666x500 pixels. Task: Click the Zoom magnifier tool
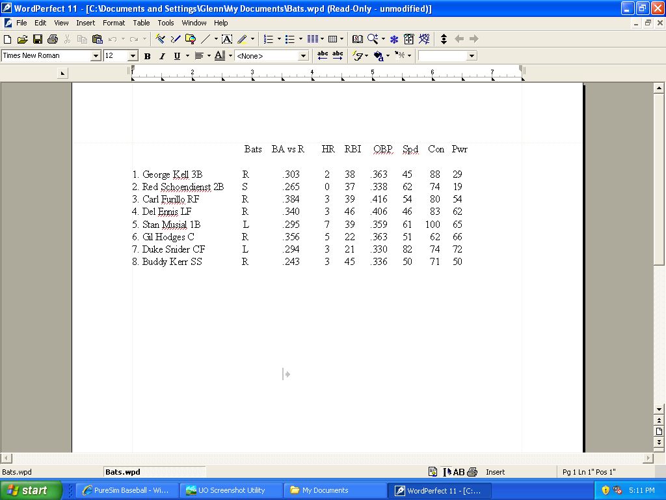373,39
